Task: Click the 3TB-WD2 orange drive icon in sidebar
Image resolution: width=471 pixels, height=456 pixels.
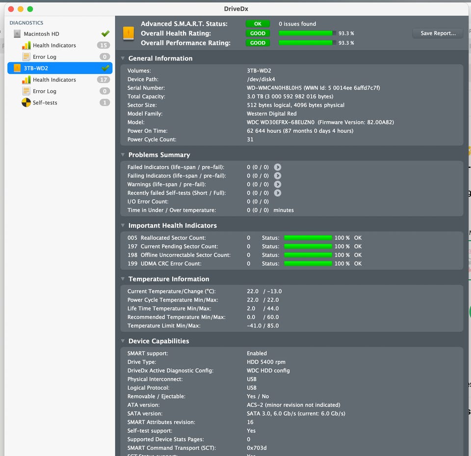Action: tap(17, 68)
